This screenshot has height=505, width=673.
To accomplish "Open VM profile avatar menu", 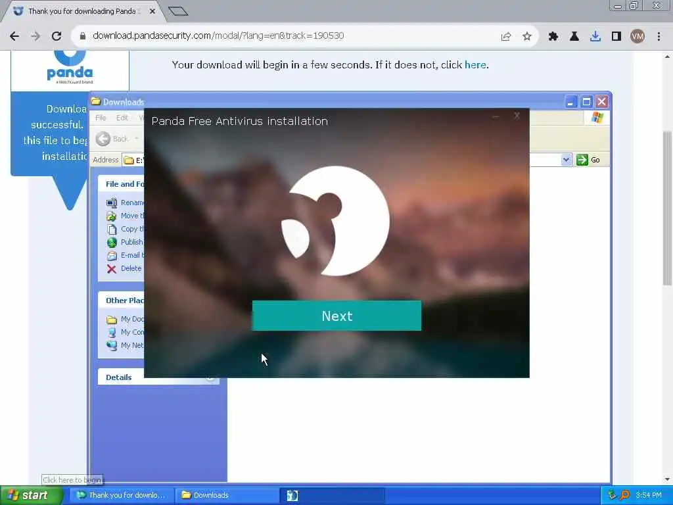I will coord(638,37).
